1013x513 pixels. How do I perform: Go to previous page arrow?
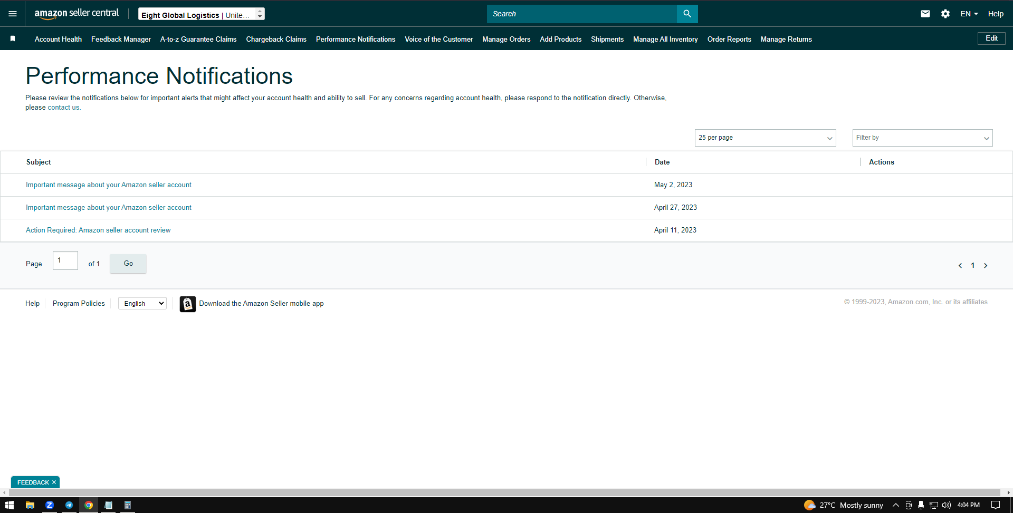960,265
